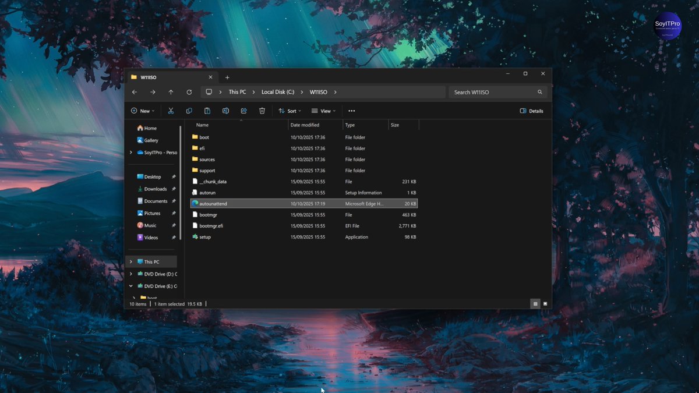Click the Rename icon in toolbar

225,111
